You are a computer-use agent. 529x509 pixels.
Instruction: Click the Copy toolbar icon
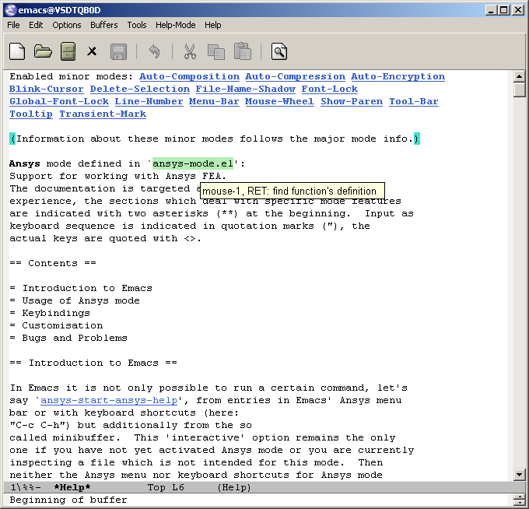coord(216,51)
